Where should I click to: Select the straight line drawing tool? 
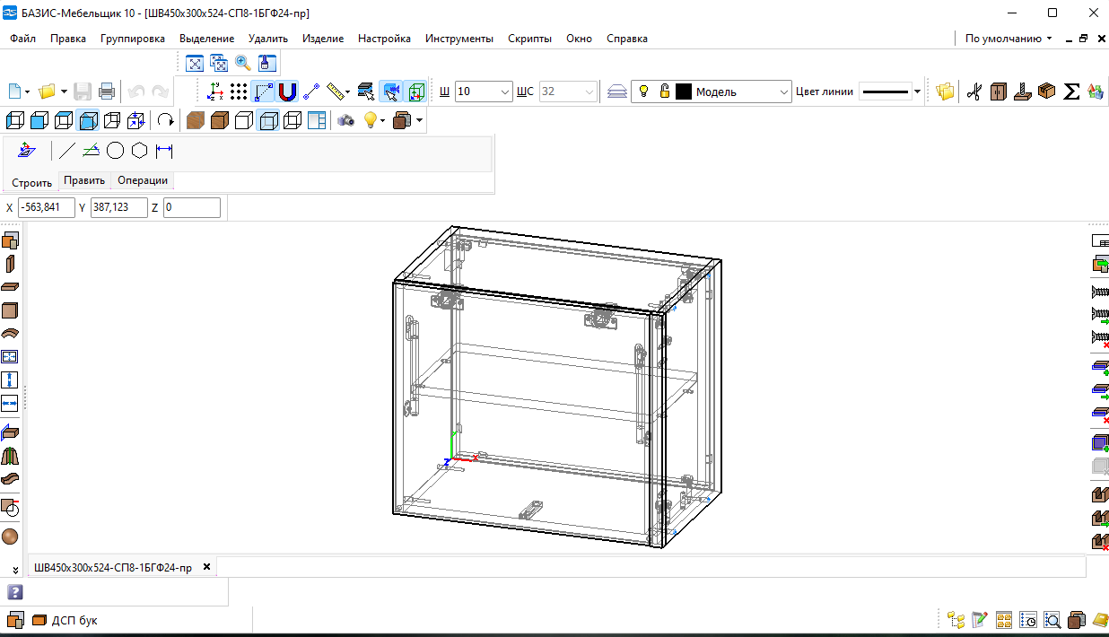66,151
